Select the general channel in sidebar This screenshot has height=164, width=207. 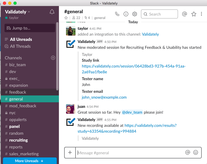click(30, 99)
